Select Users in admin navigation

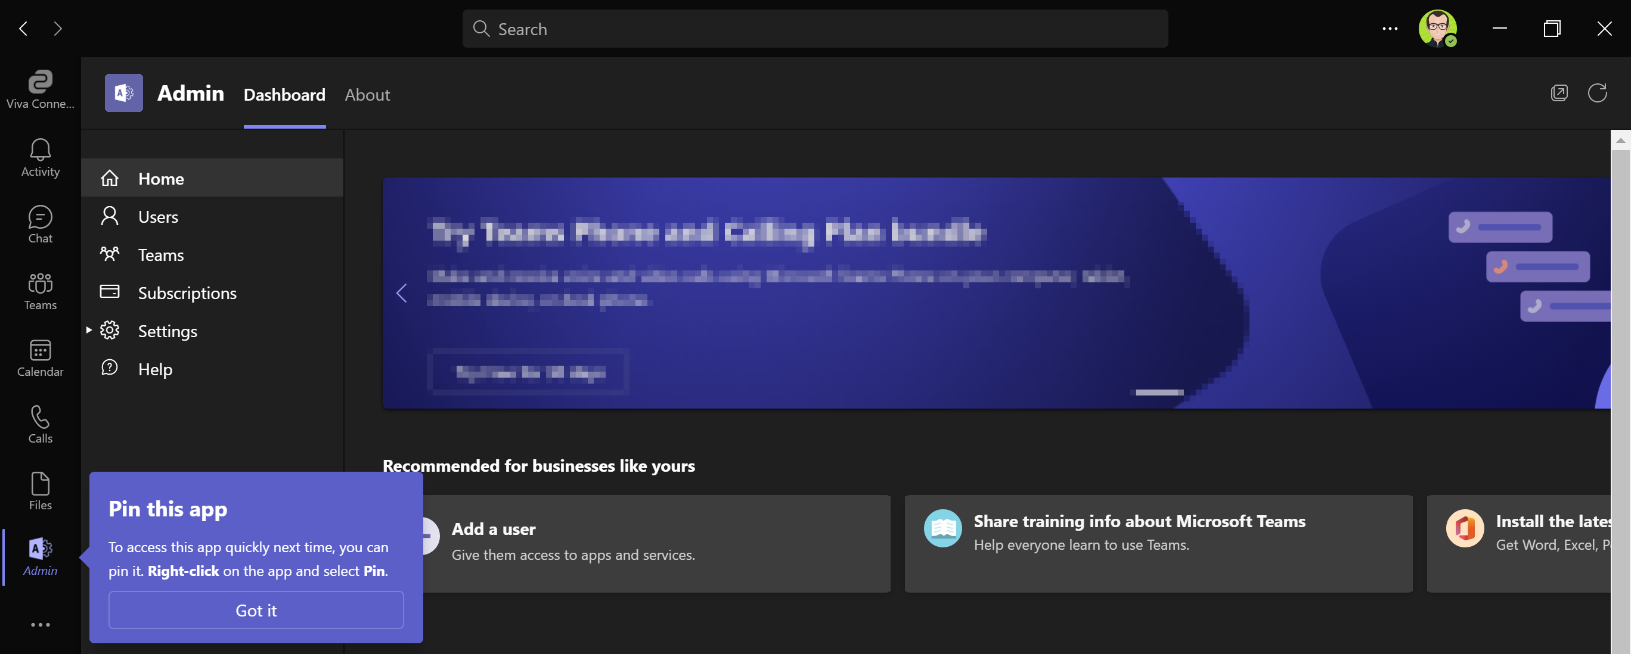click(x=157, y=217)
